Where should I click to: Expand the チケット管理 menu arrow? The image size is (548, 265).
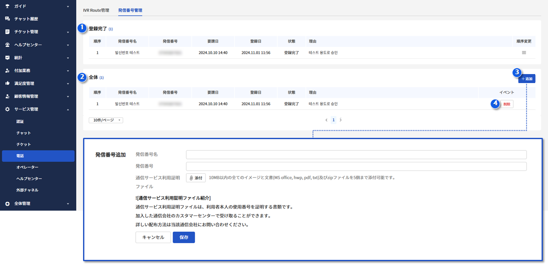(68, 32)
